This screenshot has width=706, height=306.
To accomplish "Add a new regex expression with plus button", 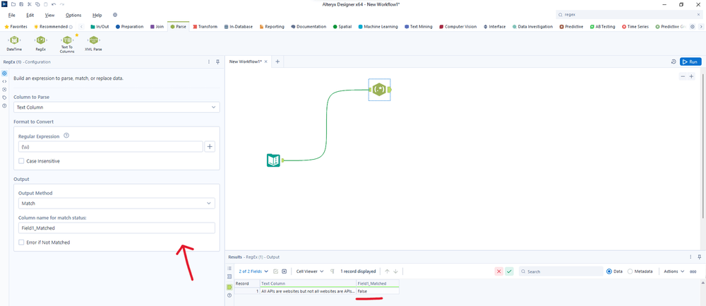I will click(210, 146).
